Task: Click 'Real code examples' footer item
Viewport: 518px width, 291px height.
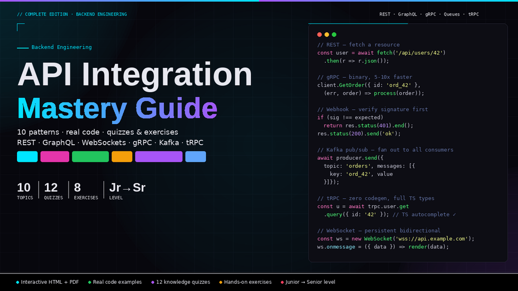Action: (114, 282)
